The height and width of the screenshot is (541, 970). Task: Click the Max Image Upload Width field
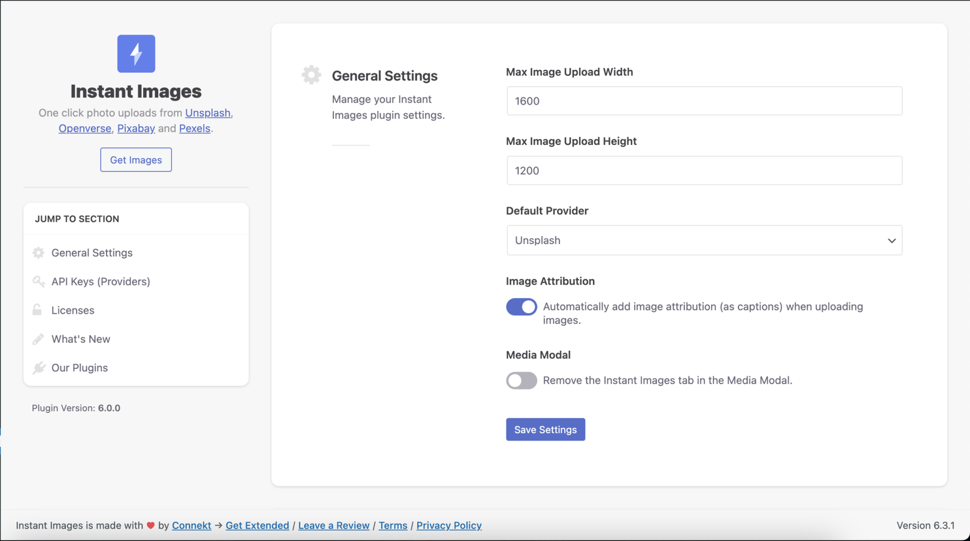704,101
